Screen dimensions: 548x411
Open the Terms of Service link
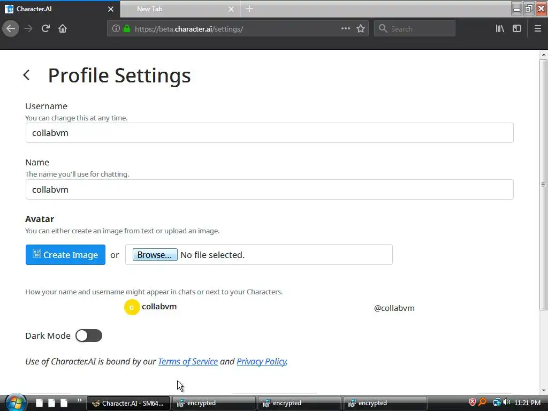click(x=188, y=361)
